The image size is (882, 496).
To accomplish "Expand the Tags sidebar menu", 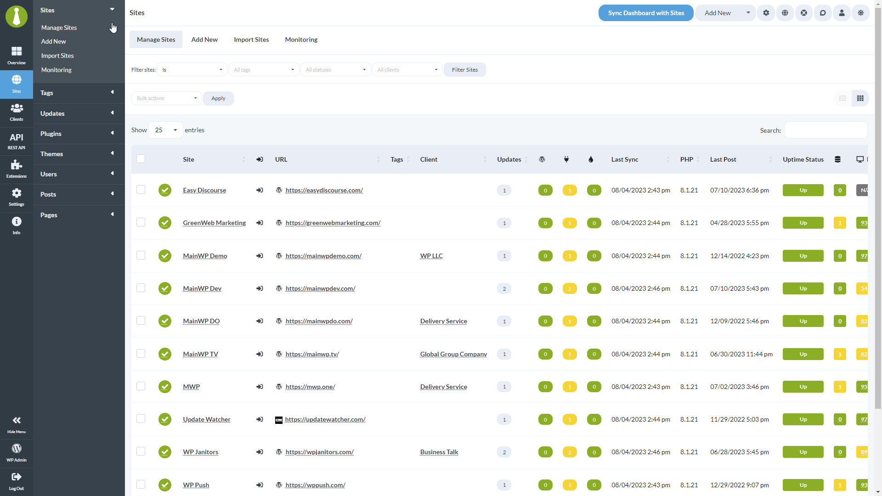I will pos(79,93).
